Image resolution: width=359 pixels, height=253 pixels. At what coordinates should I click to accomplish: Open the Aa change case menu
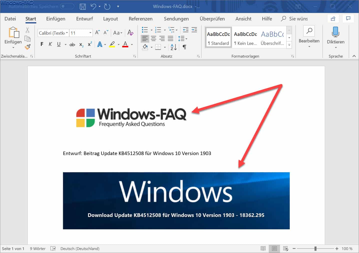pos(118,33)
